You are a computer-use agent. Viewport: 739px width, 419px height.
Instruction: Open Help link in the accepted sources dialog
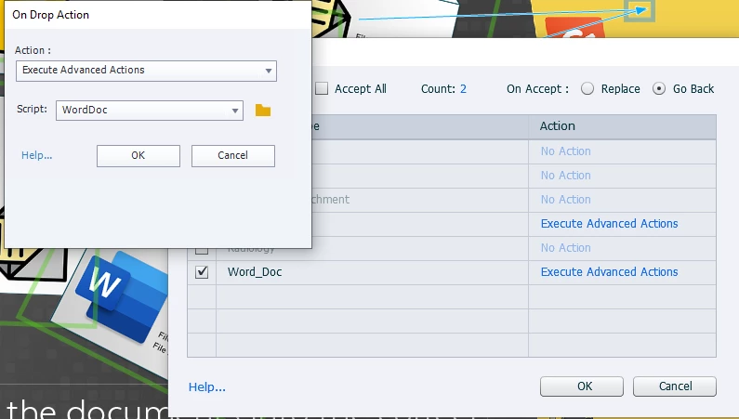[207, 387]
